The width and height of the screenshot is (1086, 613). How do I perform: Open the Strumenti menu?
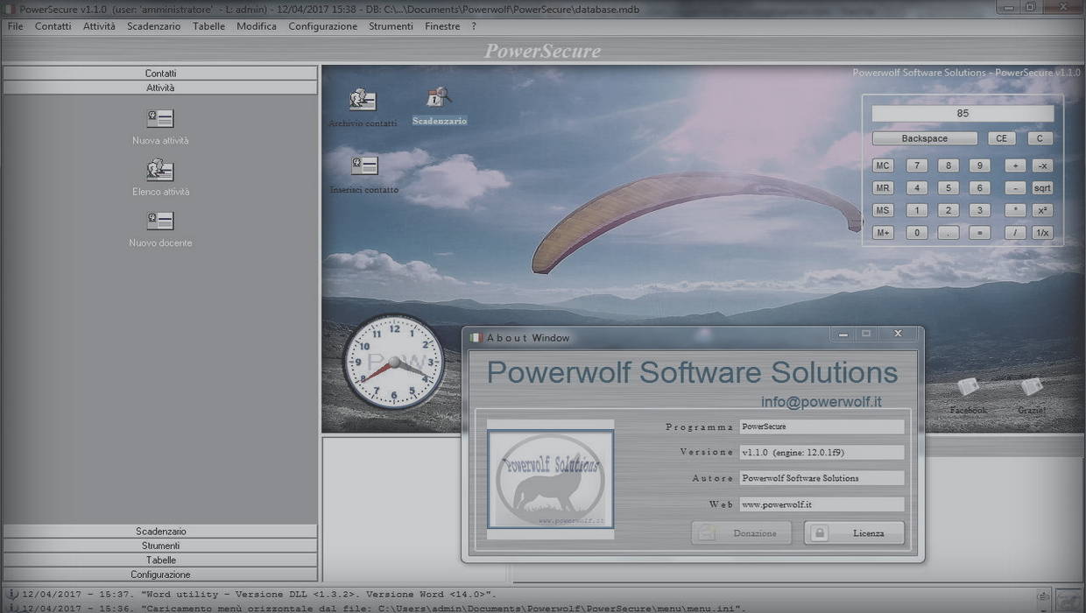391,26
